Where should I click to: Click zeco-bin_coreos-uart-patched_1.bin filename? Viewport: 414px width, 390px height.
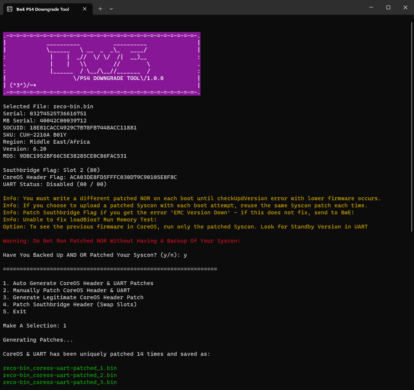[x=60, y=368]
